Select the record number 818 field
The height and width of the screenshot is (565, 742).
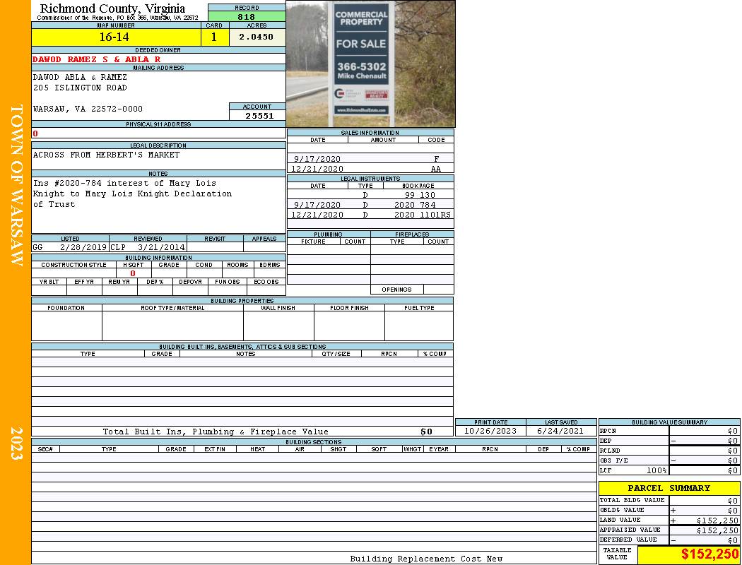click(x=247, y=17)
